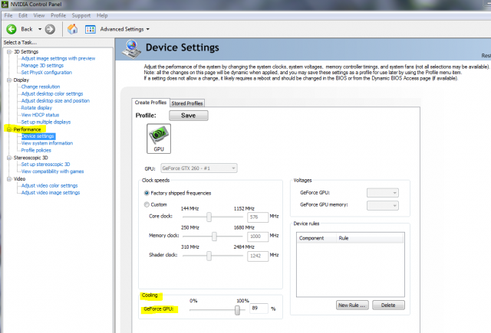Open the GeForce GPU memory voltage dropdown
Viewport: 491px width, 333px height.
pyautogui.click(x=383, y=205)
